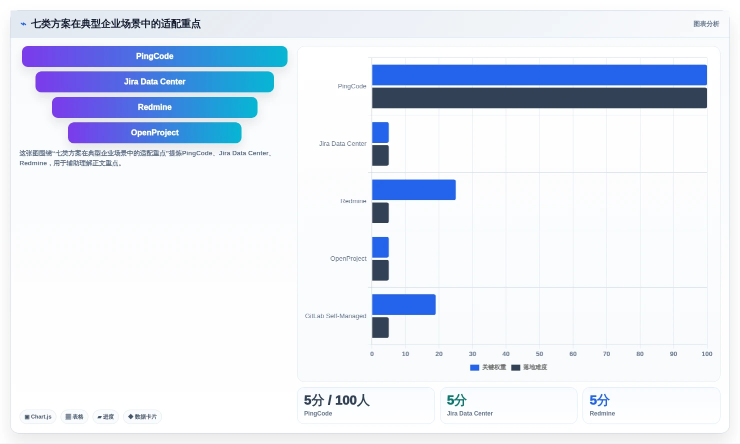This screenshot has height=444, width=740.
Task: Open the 5分 / 100人 PingCode data card
Action: pyautogui.click(x=366, y=406)
